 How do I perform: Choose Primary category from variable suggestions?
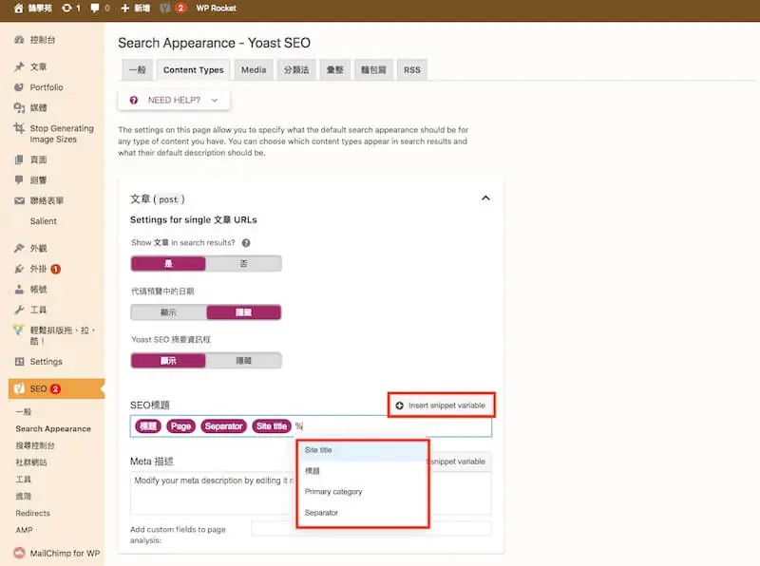(x=363, y=492)
